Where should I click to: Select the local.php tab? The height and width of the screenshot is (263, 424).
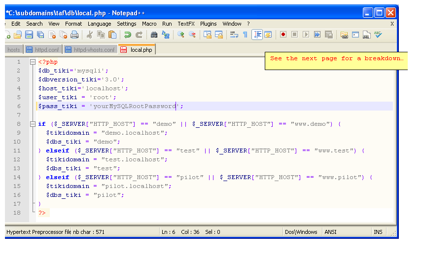click(x=137, y=49)
